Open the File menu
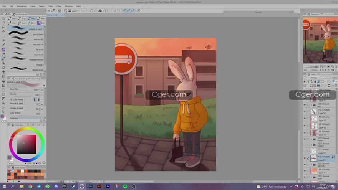The image size is (338, 190). point(4,6)
